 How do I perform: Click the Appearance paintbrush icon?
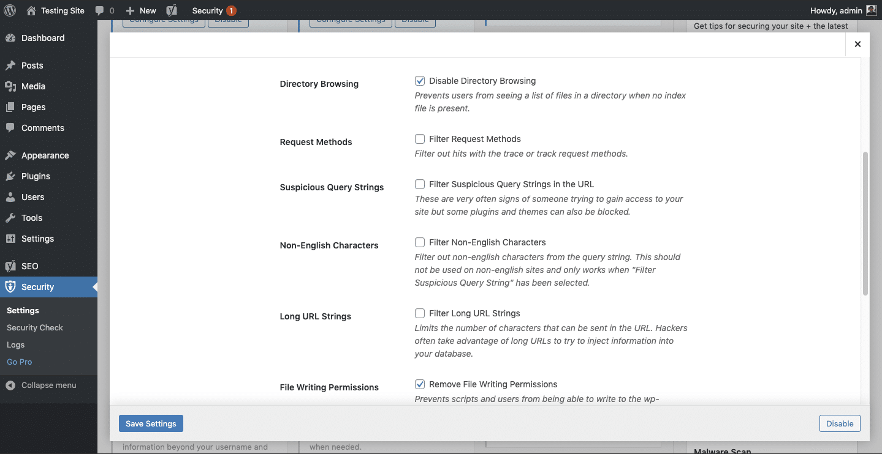click(10, 155)
